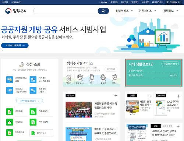Click the 정책뉴스 tab label
This screenshot has width=184, height=141.
tap(70, 95)
